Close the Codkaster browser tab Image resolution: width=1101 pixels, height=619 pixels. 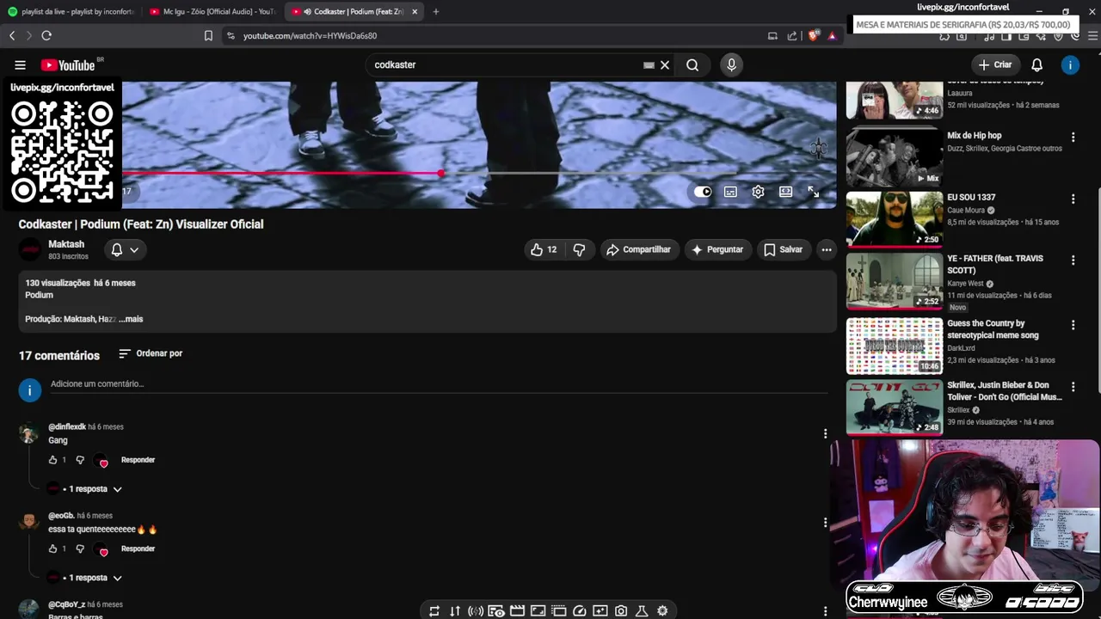(415, 12)
